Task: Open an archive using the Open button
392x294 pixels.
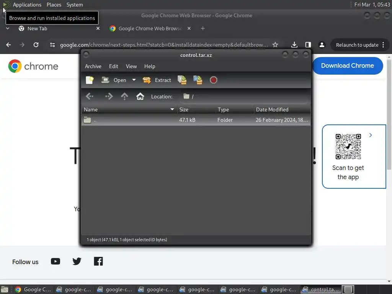Action: 114,80
